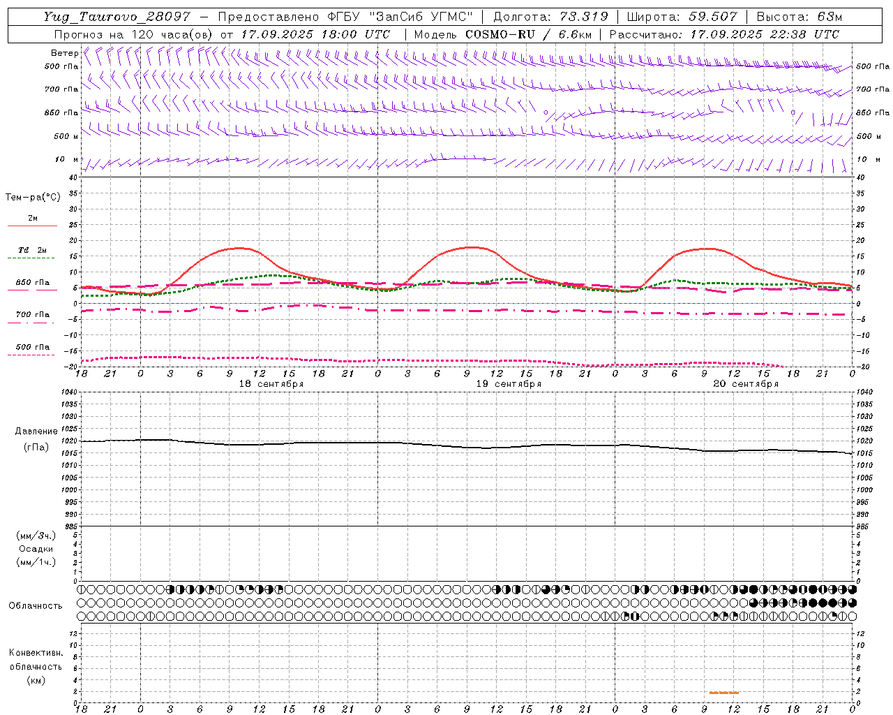This screenshot has height=715, width=893.
Task: Click the orange convective cloud bar
Action: click(723, 693)
